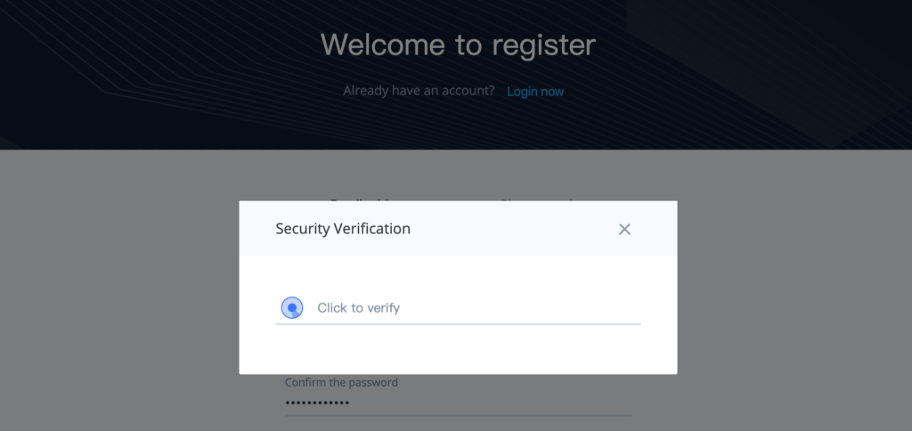Click the light blue dialog header bar
912x431 pixels.
pos(458,229)
